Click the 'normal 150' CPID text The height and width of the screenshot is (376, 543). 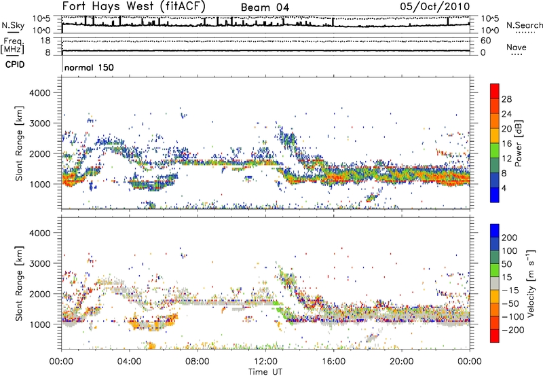(89, 67)
